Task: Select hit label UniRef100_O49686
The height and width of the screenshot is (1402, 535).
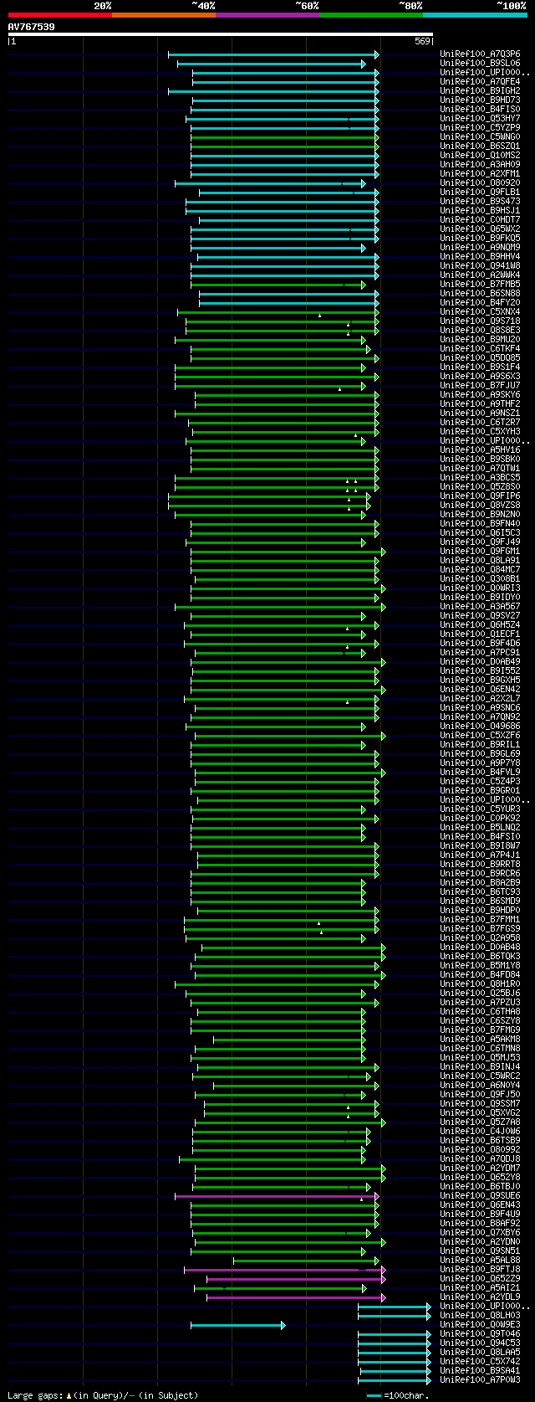Action: (x=480, y=727)
